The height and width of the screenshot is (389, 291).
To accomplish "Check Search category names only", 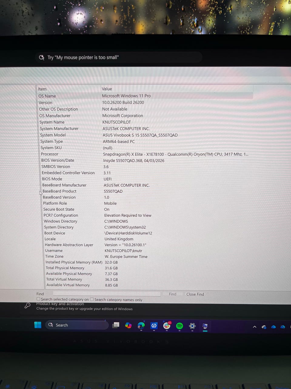I will pyautogui.click(x=92, y=299).
